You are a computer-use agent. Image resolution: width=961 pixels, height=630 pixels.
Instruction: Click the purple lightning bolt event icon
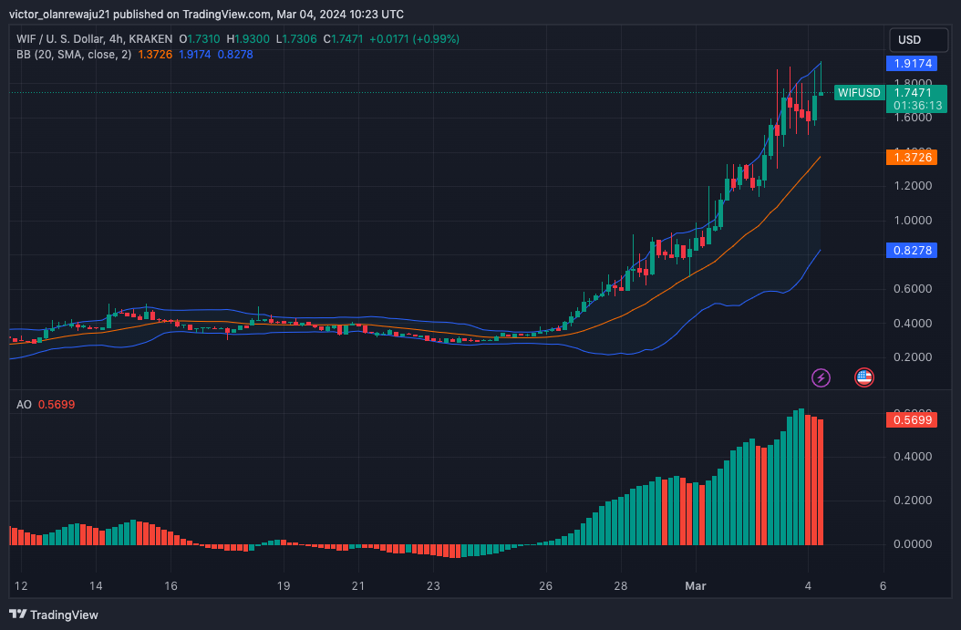pyautogui.click(x=821, y=377)
